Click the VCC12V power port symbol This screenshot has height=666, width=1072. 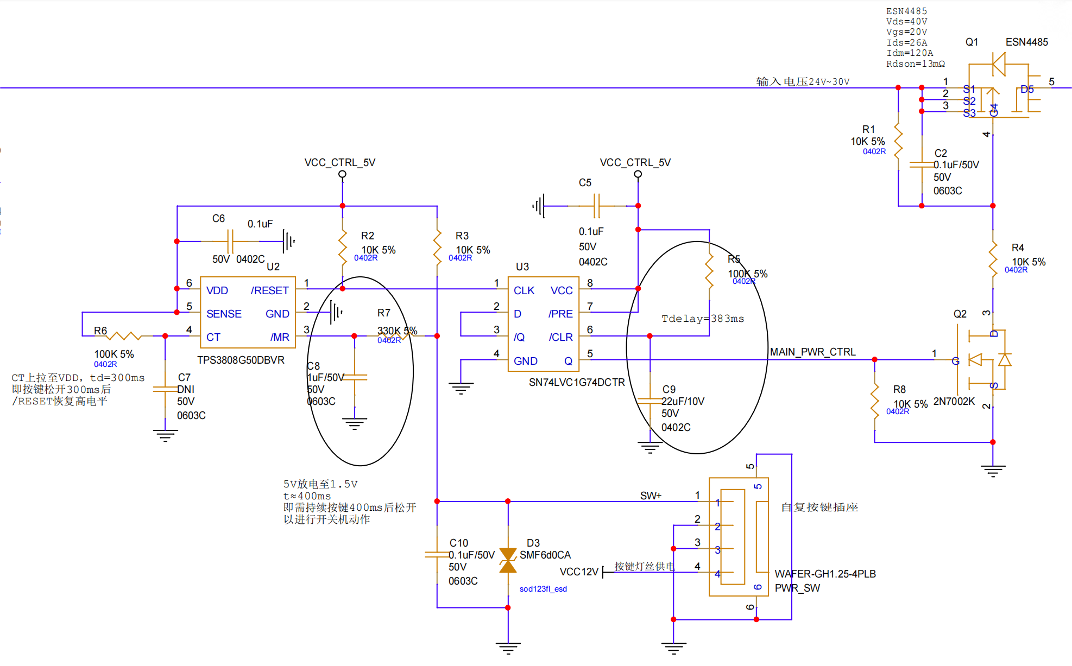click(603, 572)
